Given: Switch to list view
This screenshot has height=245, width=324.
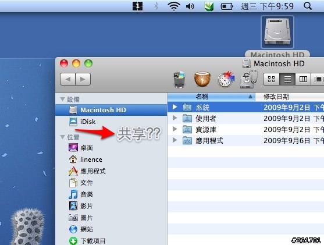Looking at the screenshot, I should (287, 79).
